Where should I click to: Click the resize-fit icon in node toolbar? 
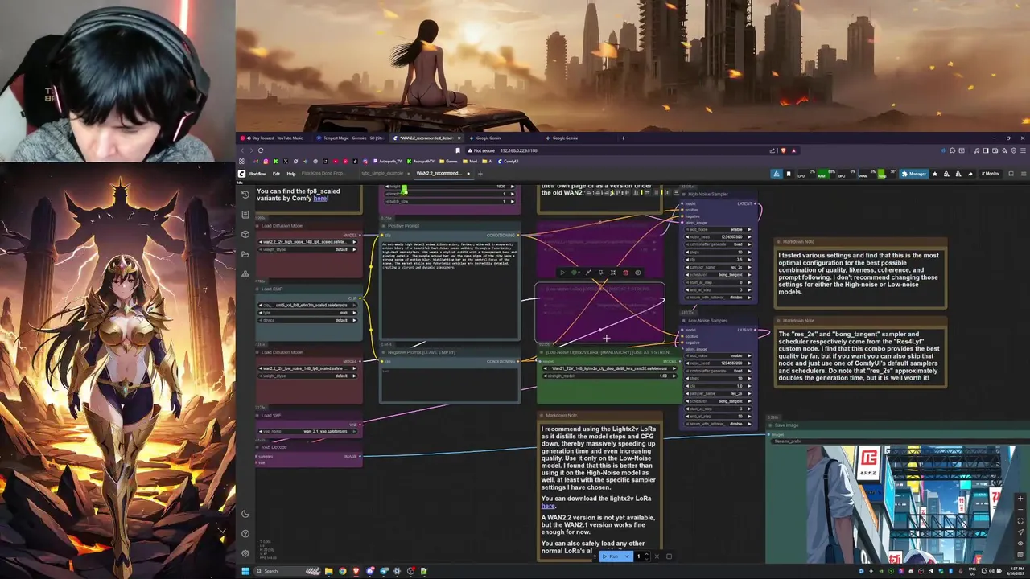tap(613, 273)
